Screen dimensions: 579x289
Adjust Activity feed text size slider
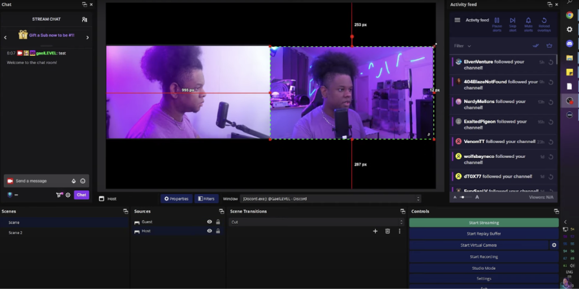465,197
